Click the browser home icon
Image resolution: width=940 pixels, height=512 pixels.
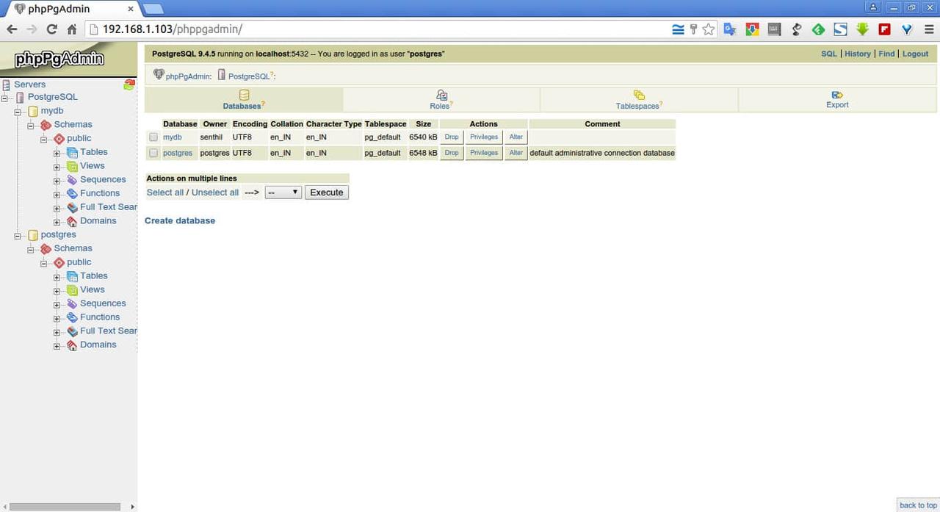point(72,29)
